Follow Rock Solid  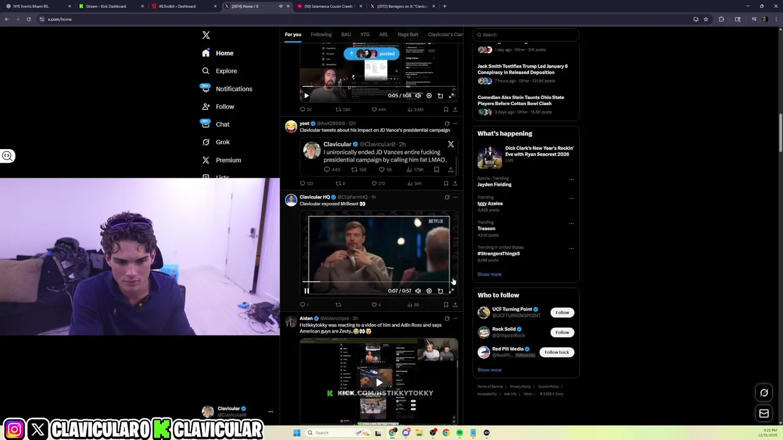point(562,332)
